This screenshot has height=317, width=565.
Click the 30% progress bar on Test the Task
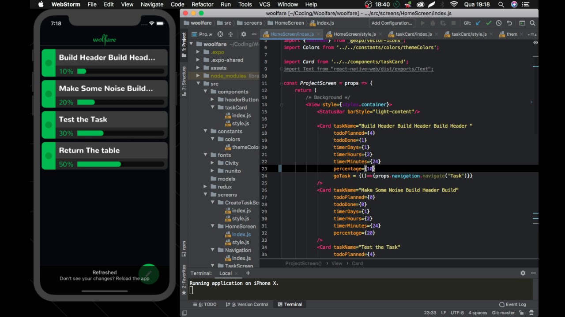[x=121, y=133]
